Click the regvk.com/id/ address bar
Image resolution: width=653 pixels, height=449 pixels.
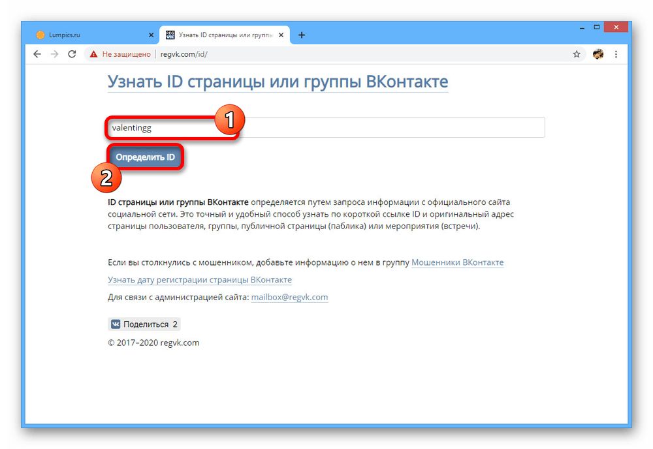(326, 54)
